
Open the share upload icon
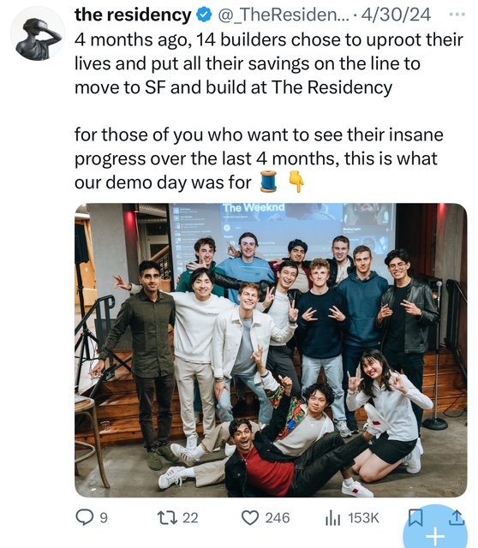(x=458, y=517)
